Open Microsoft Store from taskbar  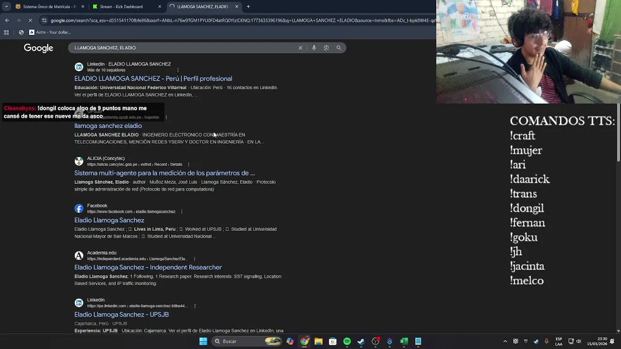tap(332, 341)
